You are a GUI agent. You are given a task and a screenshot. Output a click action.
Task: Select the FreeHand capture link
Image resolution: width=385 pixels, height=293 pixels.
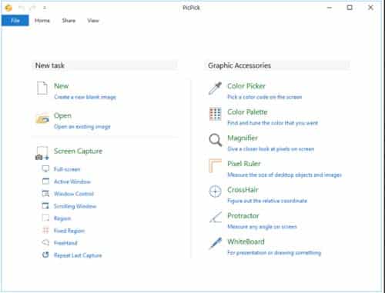(65, 243)
